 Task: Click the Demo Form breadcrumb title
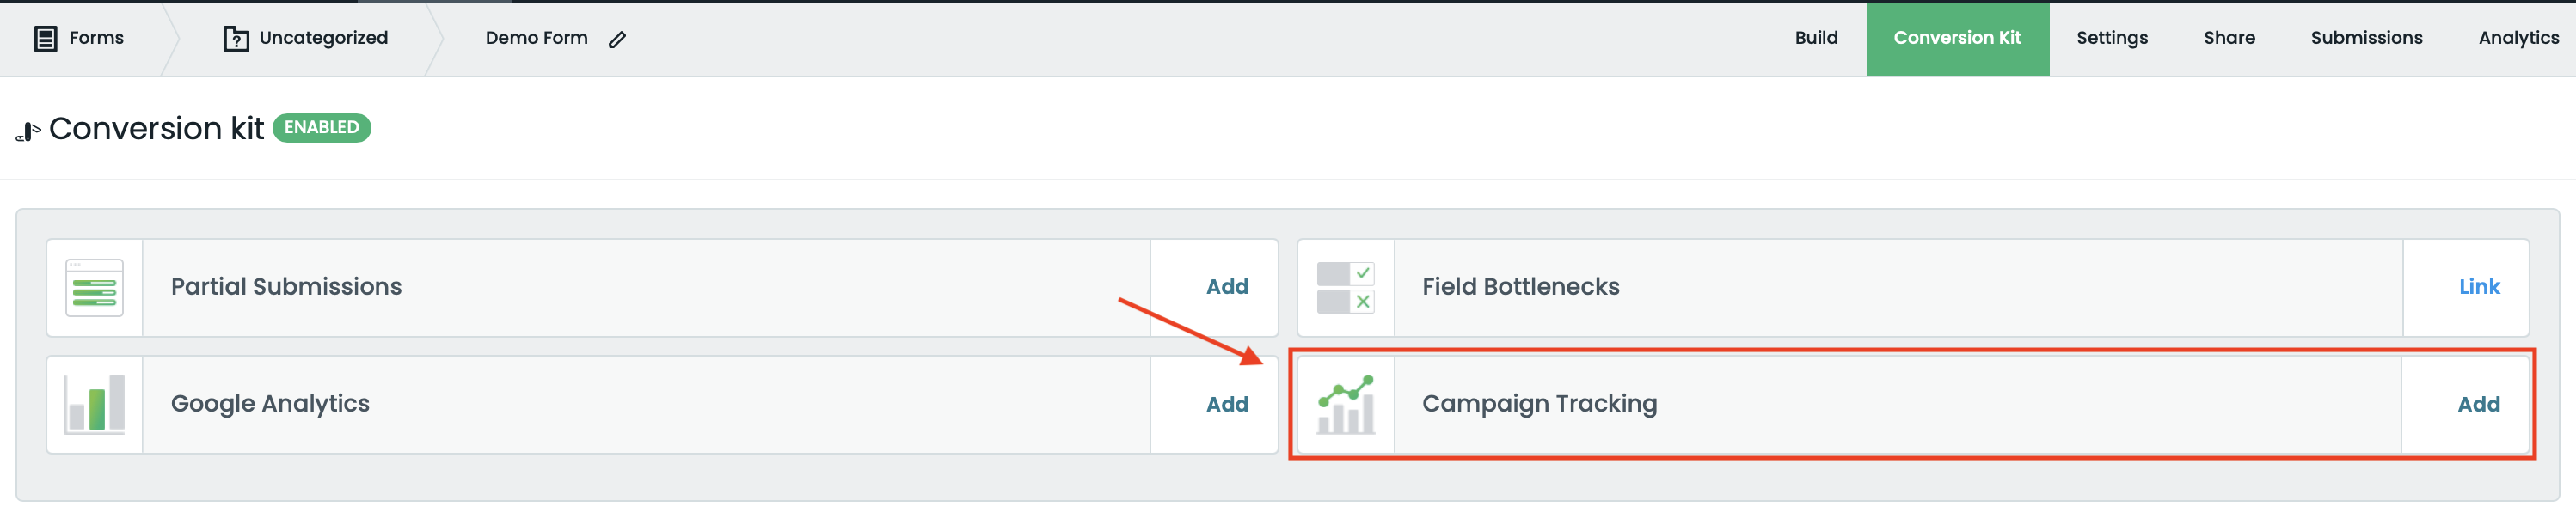[x=536, y=38]
